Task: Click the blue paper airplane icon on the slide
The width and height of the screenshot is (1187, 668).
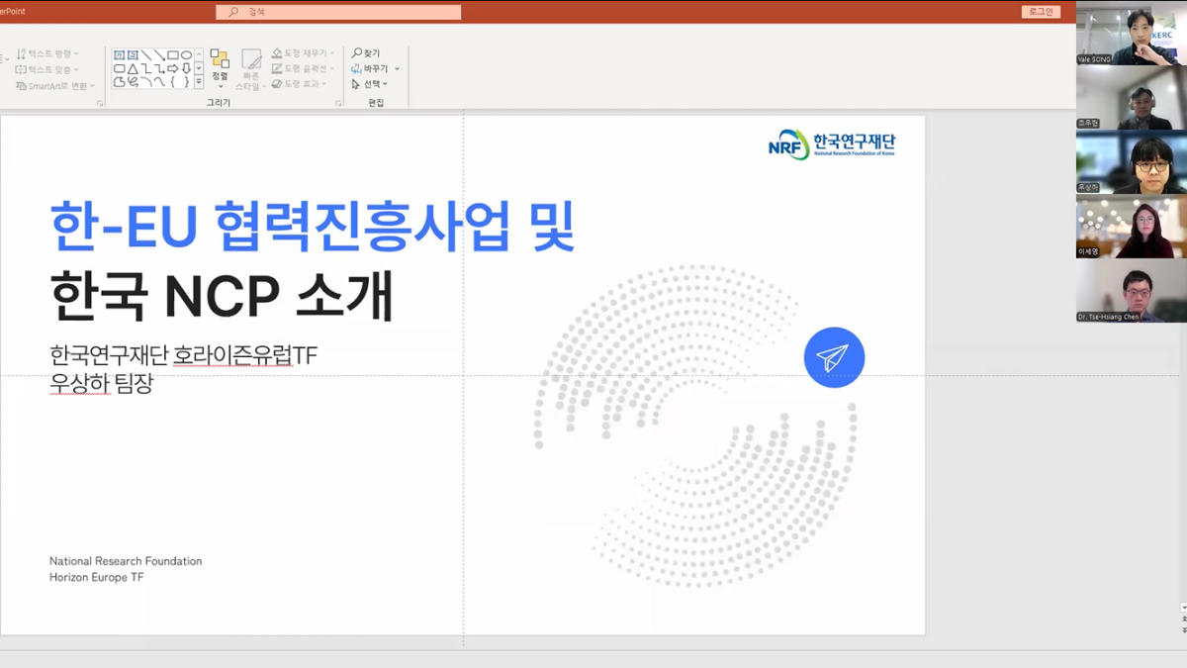Action: 834,357
